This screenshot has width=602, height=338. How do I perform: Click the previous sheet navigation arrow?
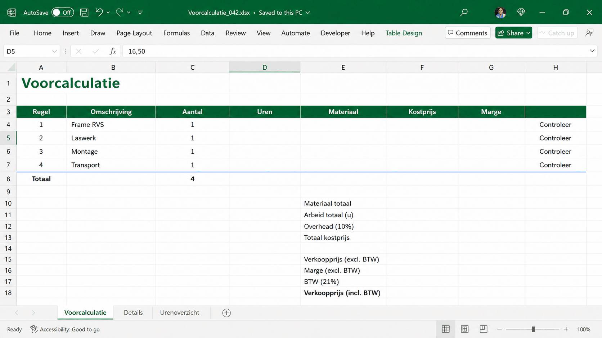(17, 313)
